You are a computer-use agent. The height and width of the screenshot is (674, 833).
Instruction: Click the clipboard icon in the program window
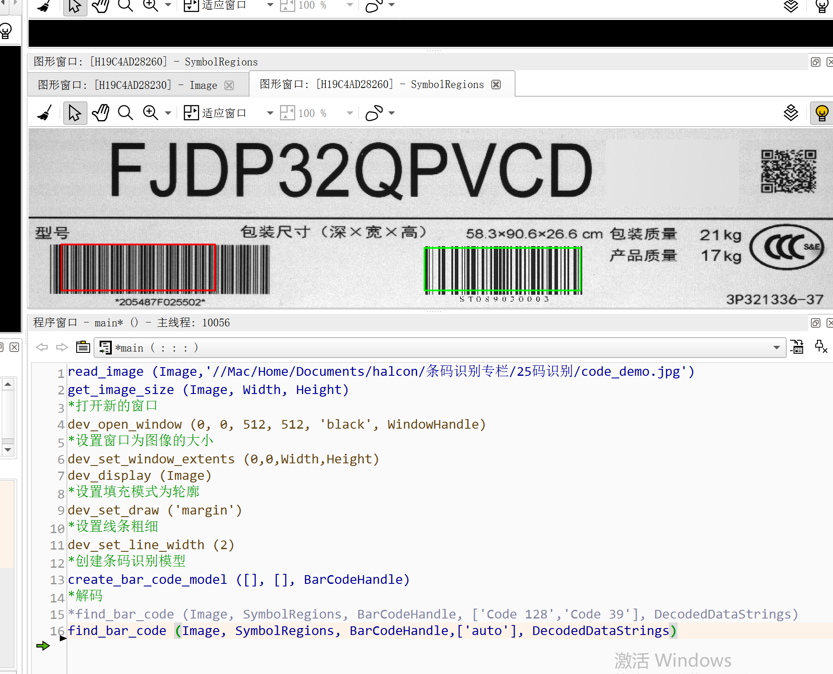[82, 347]
